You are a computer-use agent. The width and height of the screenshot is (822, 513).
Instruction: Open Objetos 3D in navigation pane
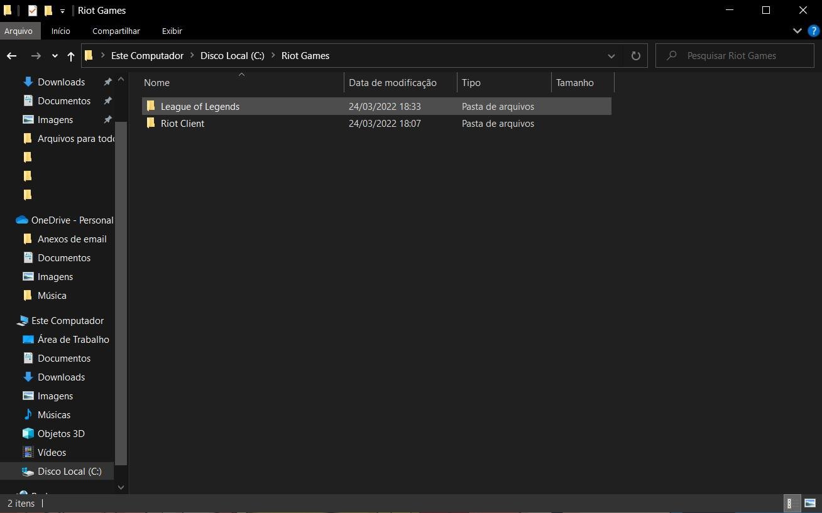[x=61, y=434]
